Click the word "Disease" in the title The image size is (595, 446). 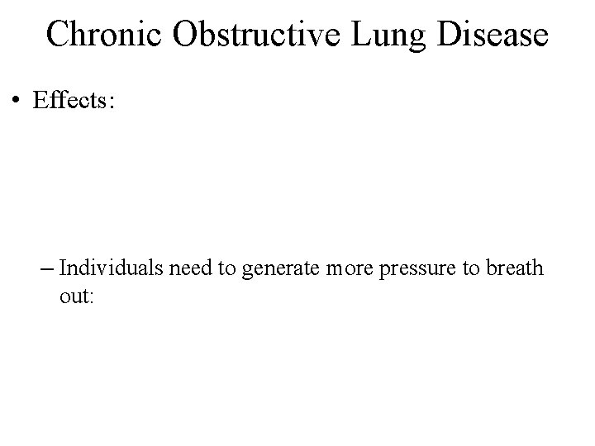click(493, 34)
